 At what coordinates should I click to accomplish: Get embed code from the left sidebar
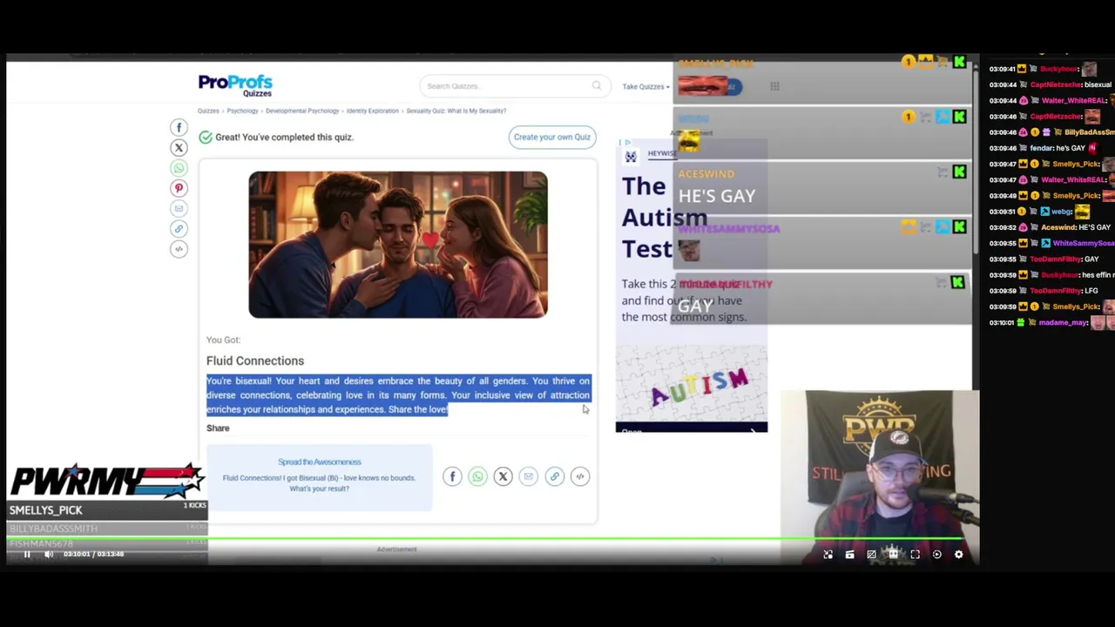(x=179, y=249)
